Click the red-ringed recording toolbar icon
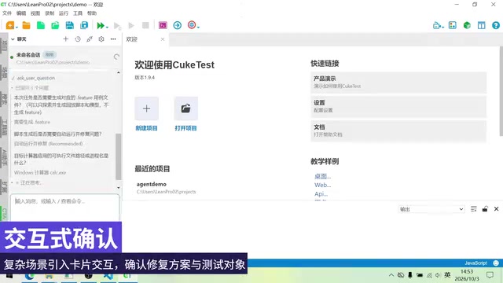This screenshot has width=503, height=283. pyautogui.click(x=192, y=24)
